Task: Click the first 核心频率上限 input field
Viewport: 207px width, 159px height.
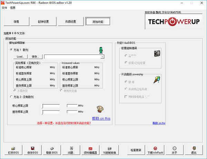Action: [51, 106]
